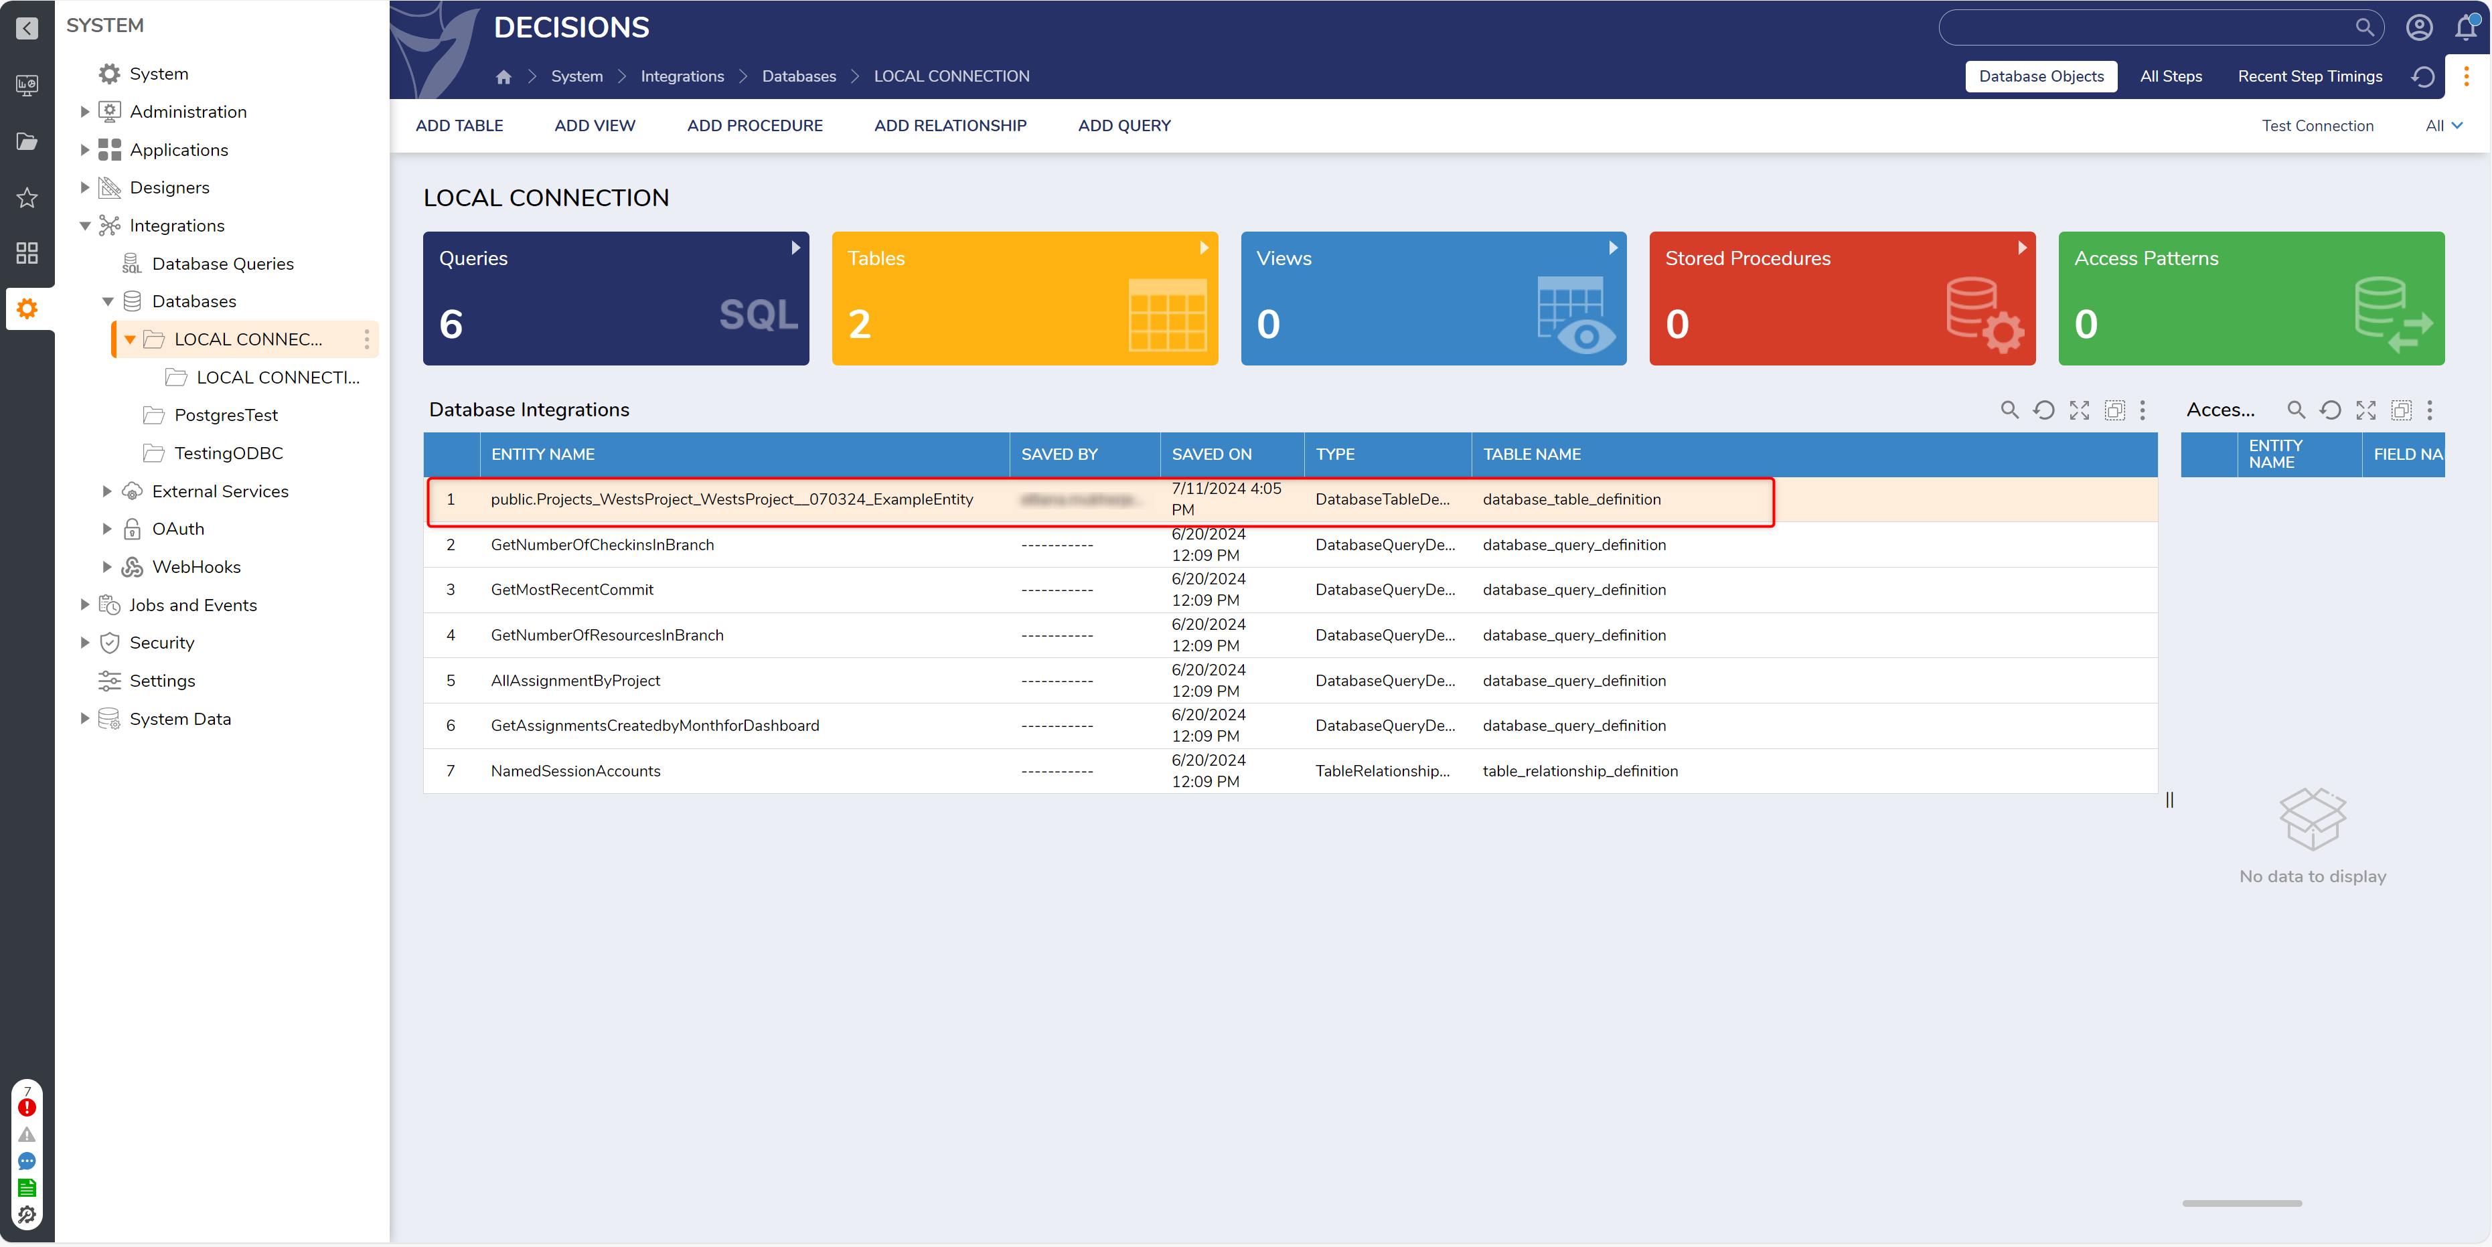View the warning triangle indicator
This screenshot has height=1247, width=2492.
pyautogui.click(x=27, y=1135)
